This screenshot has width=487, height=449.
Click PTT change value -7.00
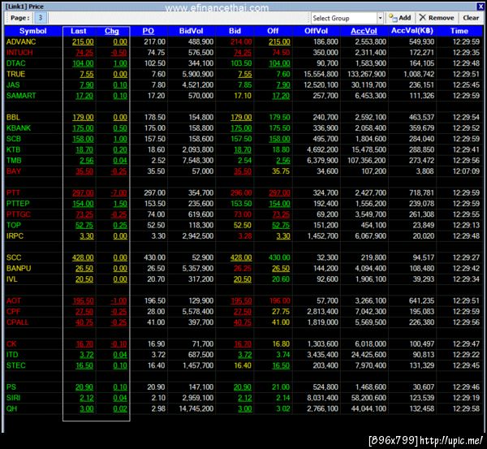tap(119, 193)
